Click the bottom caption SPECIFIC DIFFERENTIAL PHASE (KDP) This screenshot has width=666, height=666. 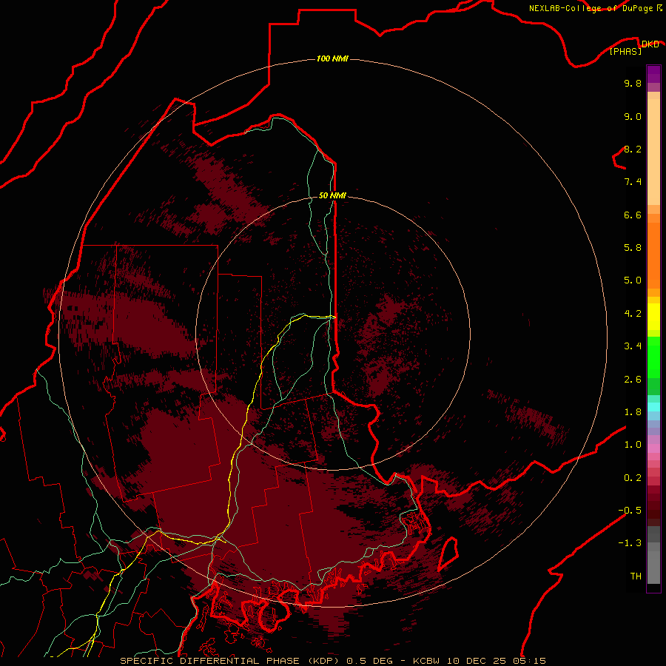coord(229,661)
